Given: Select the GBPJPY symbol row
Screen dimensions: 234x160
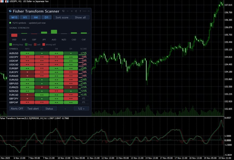Looking at the screenshot, I should (x=49, y=98).
